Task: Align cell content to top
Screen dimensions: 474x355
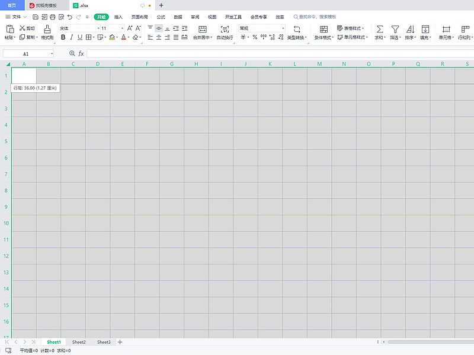Action: tap(150, 28)
